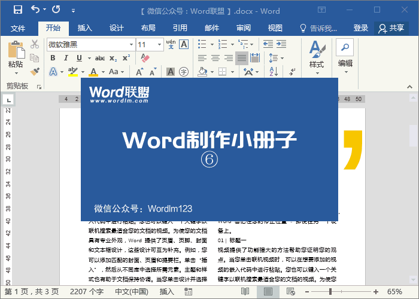The image size is (419, 299).
Task: Click the Clear Formatting eraser icon
Action: (x=145, y=57)
